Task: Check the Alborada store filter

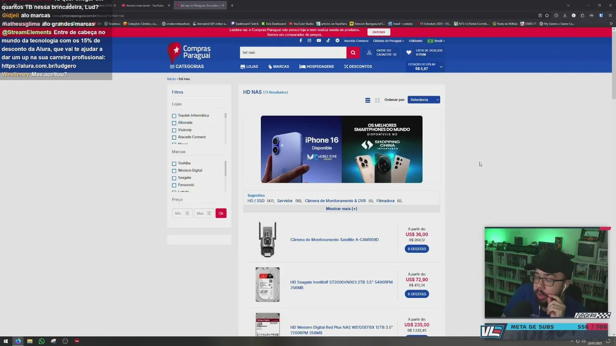Action: (x=174, y=123)
